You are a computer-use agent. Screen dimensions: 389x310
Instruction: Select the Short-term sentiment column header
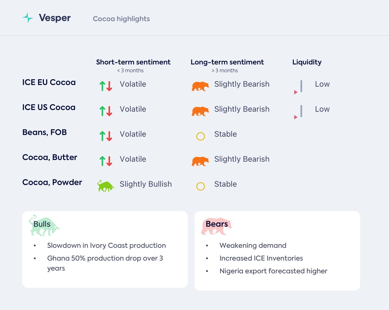pos(133,62)
